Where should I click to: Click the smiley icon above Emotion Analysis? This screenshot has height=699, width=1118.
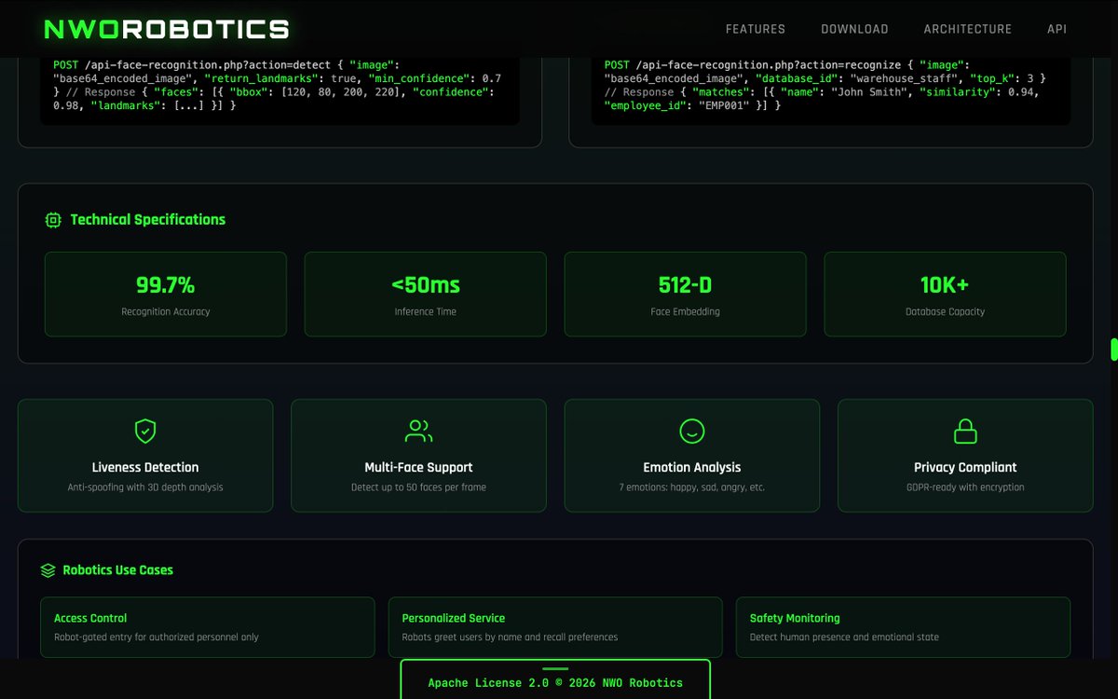[692, 431]
